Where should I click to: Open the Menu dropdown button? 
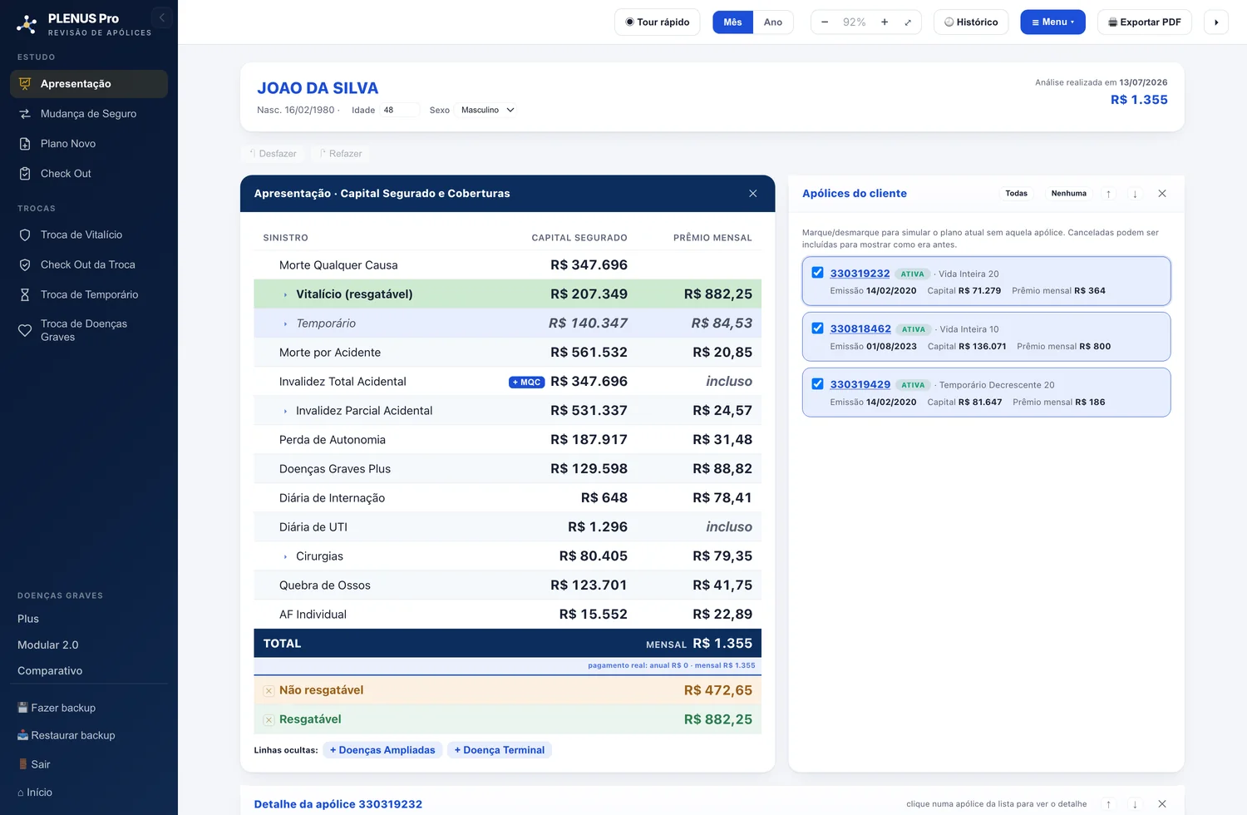(x=1052, y=22)
